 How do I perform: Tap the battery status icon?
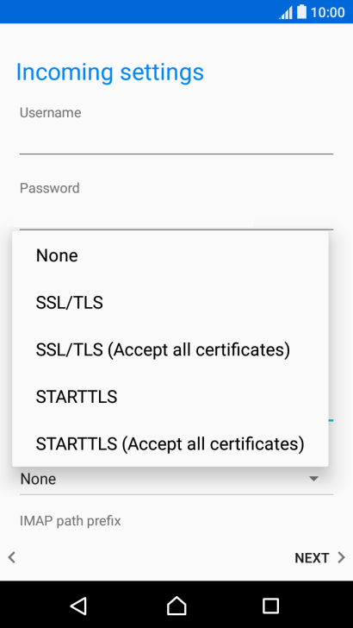301,12
